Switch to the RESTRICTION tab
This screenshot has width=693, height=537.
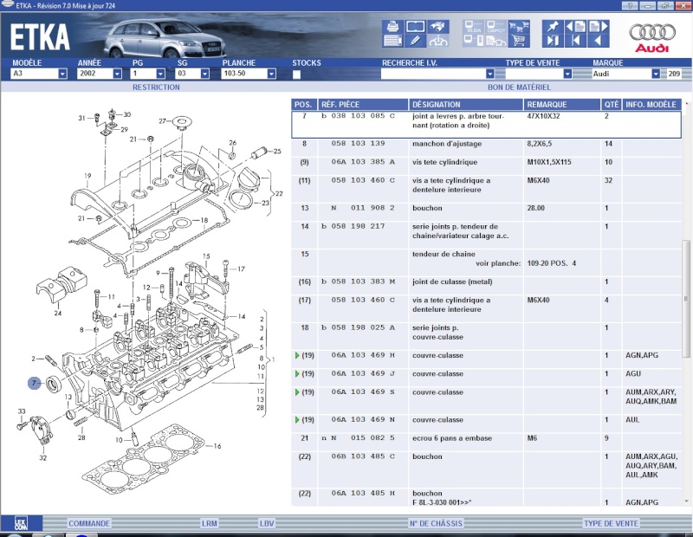pyautogui.click(x=156, y=87)
